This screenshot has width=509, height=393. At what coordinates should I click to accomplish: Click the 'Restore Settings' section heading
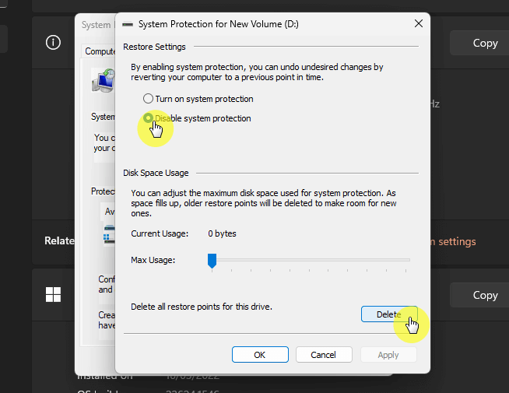click(154, 47)
